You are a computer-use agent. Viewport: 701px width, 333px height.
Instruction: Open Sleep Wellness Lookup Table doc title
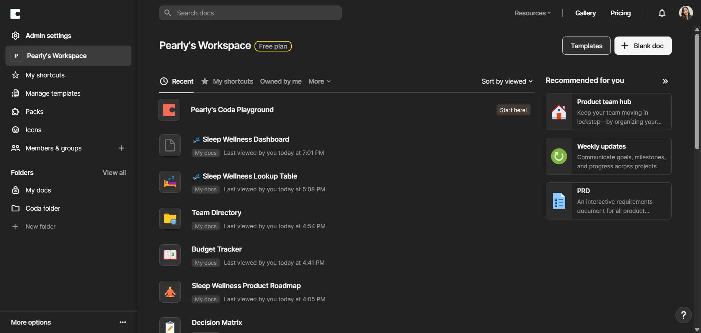tap(250, 176)
